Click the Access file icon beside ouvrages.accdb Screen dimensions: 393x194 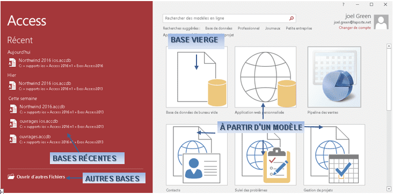13,139
